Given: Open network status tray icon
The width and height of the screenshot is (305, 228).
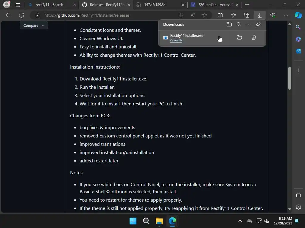Looking at the screenshot, I should click(x=259, y=221).
